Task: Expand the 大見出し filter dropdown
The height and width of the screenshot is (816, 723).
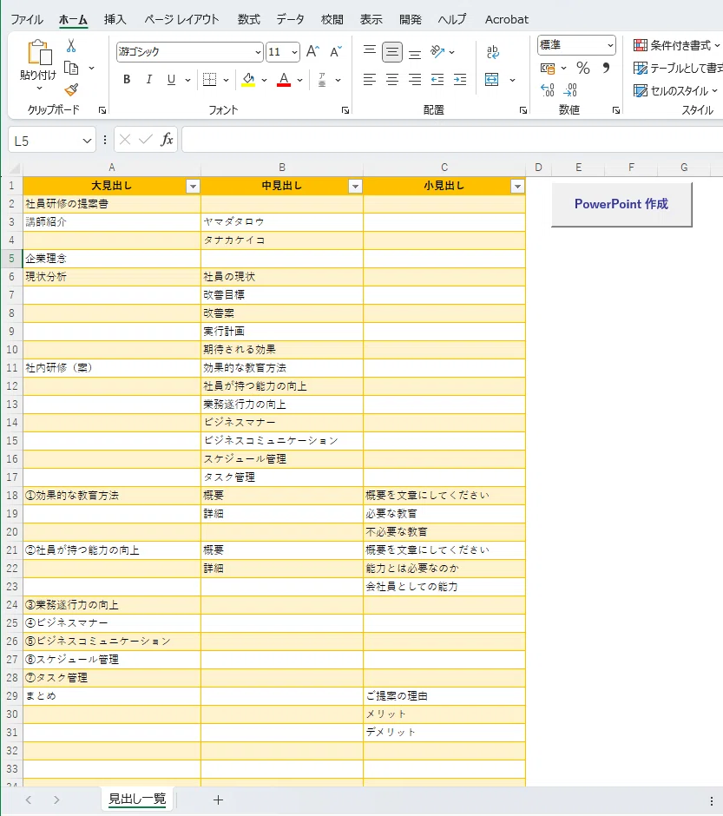Action: (x=193, y=187)
